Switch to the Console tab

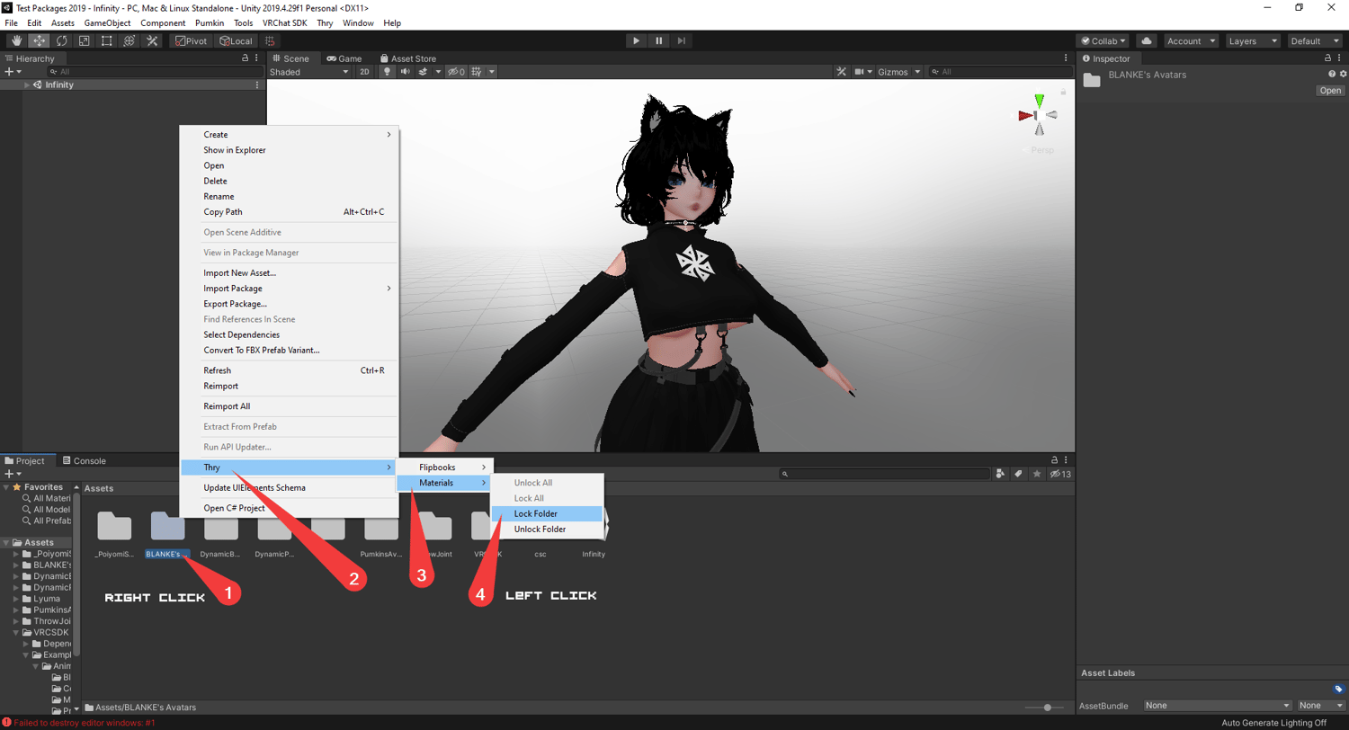(83, 460)
